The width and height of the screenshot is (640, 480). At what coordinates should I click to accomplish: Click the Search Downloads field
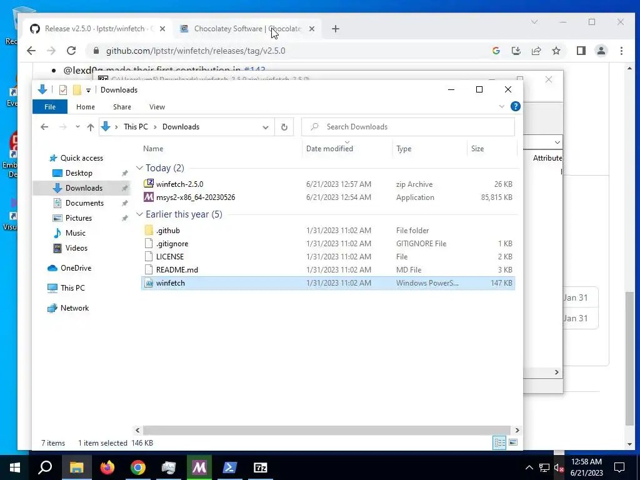(408, 127)
